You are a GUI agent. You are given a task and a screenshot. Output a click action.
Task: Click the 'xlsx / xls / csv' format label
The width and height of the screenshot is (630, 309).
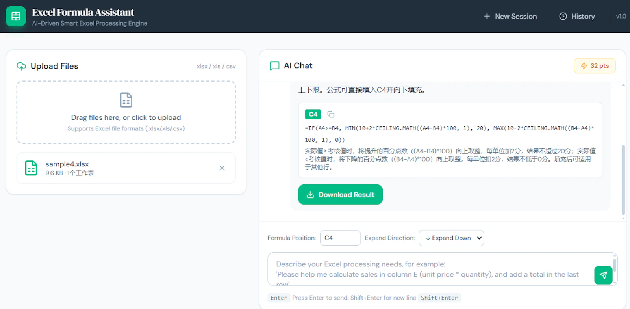coord(216,66)
